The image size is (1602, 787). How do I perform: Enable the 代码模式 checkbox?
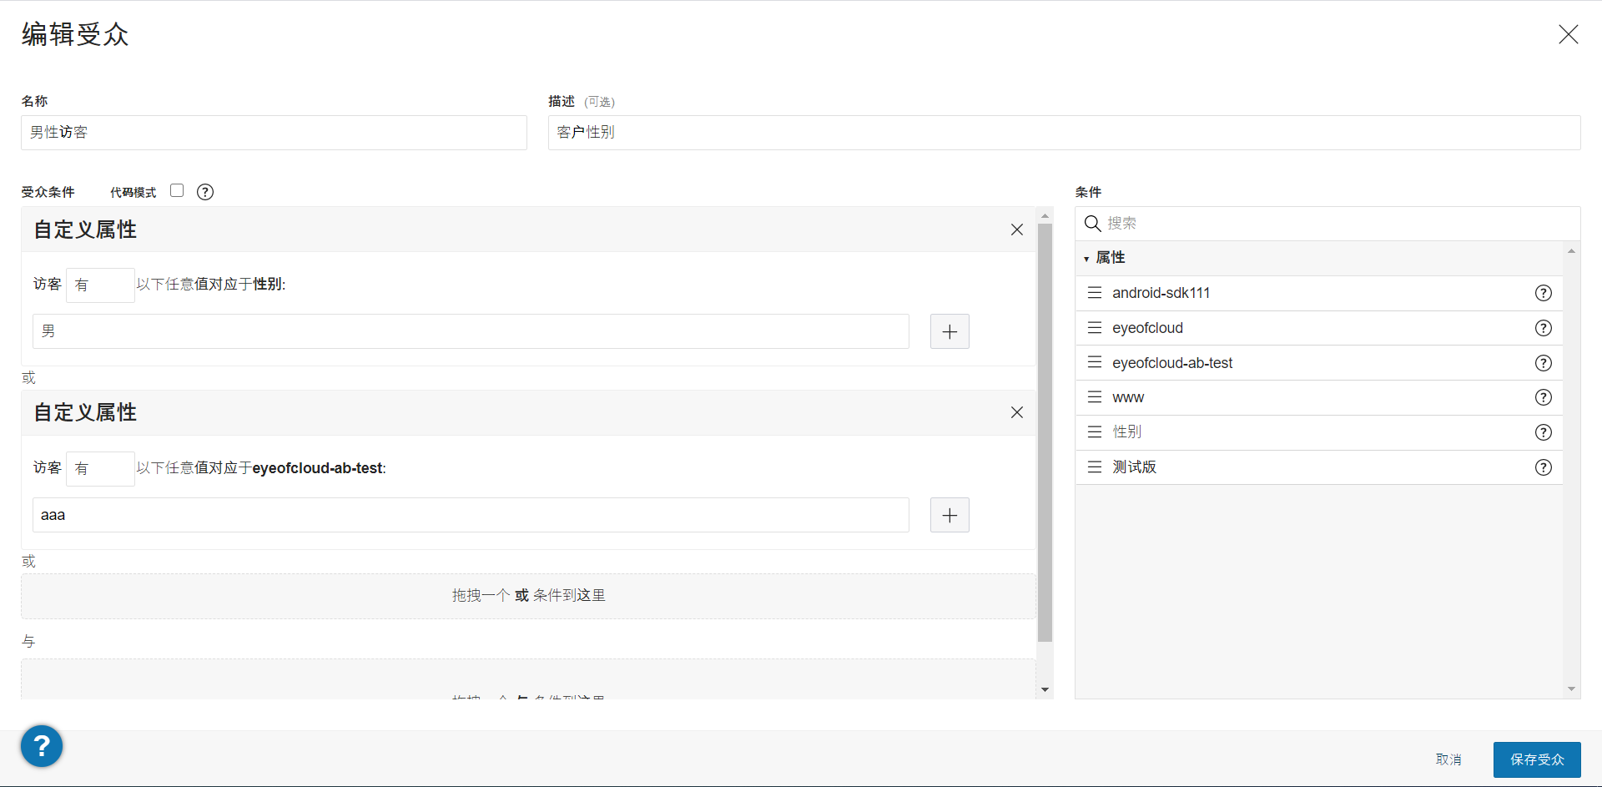click(177, 190)
